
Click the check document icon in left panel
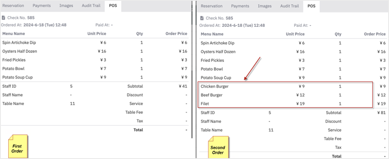3,18
